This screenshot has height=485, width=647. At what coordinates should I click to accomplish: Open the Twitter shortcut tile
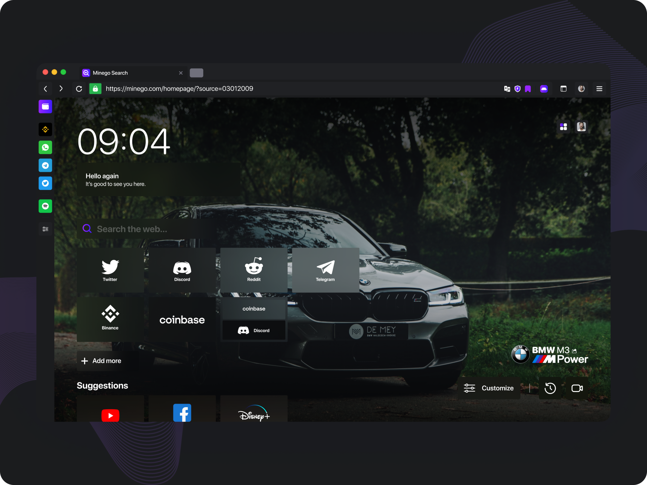(110, 270)
